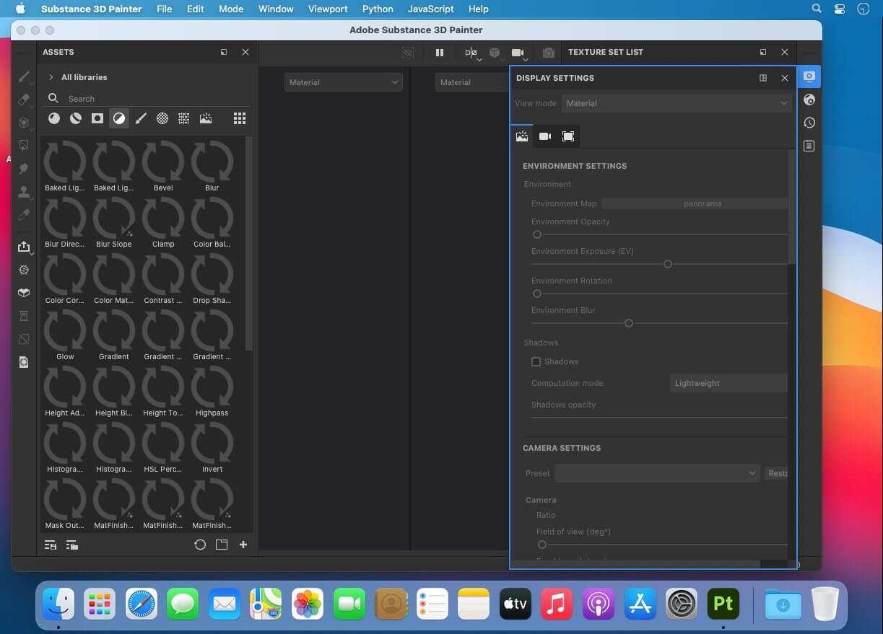This screenshot has height=634, width=883.
Task: Open the Computation mode Lightweight dropdown
Action: click(x=728, y=383)
